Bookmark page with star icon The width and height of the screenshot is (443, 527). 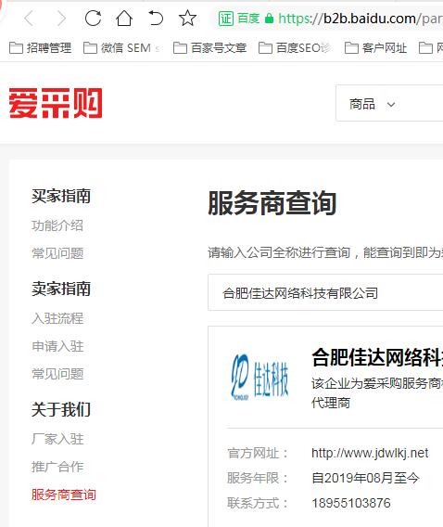(x=187, y=19)
